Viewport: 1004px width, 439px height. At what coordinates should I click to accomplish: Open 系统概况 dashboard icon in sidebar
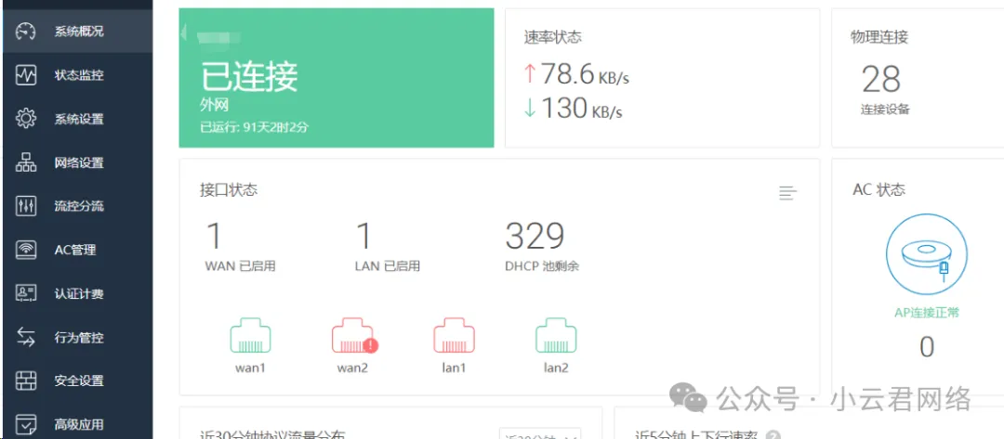(x=26, y=32)
